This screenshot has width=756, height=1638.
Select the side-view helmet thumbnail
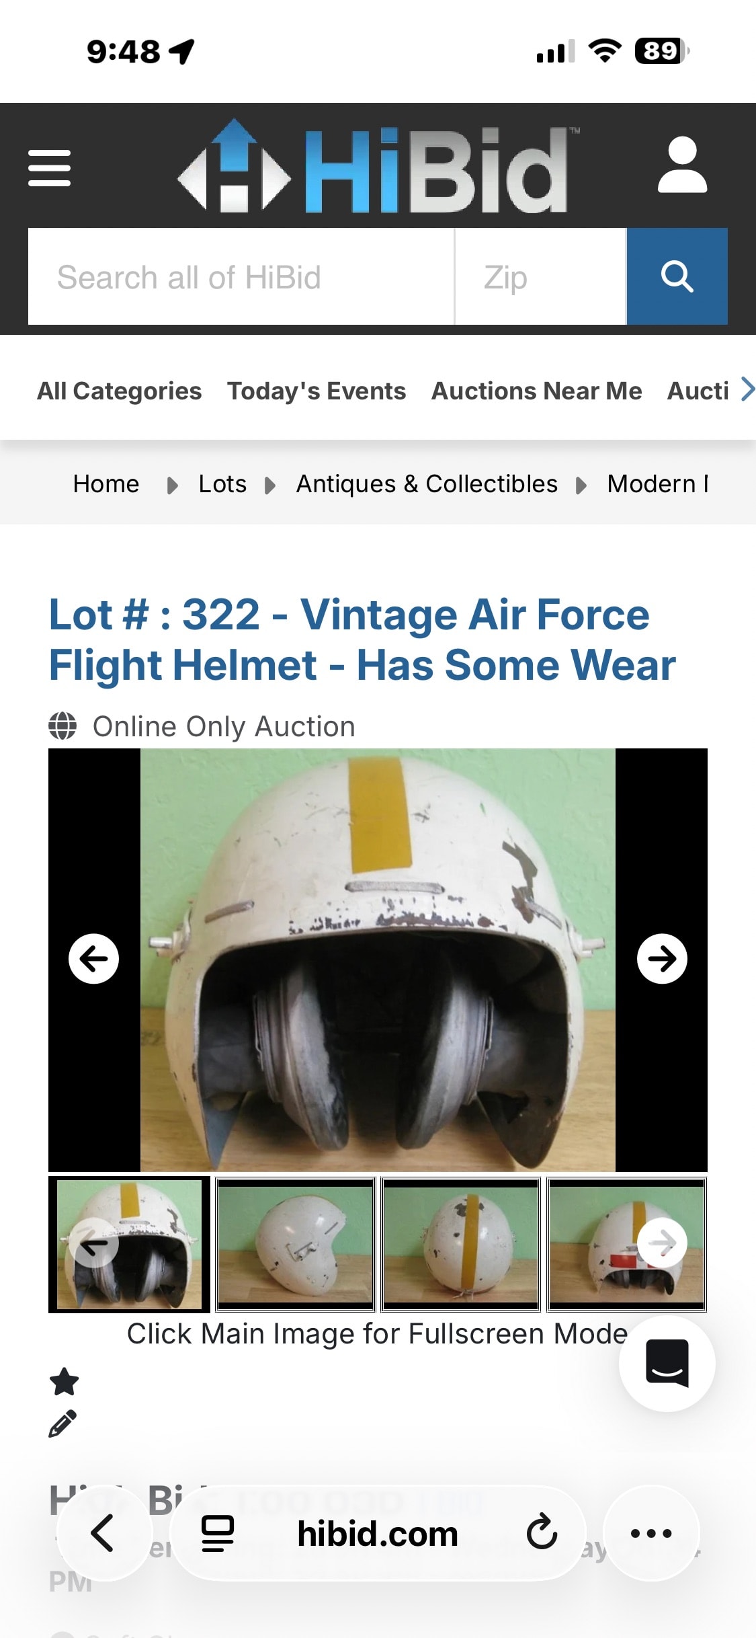[x=295, y=1243]
